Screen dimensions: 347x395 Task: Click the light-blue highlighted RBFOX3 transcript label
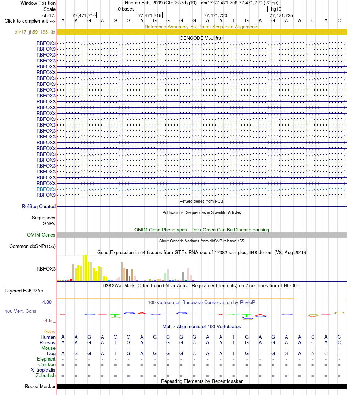tap(46, 189)
